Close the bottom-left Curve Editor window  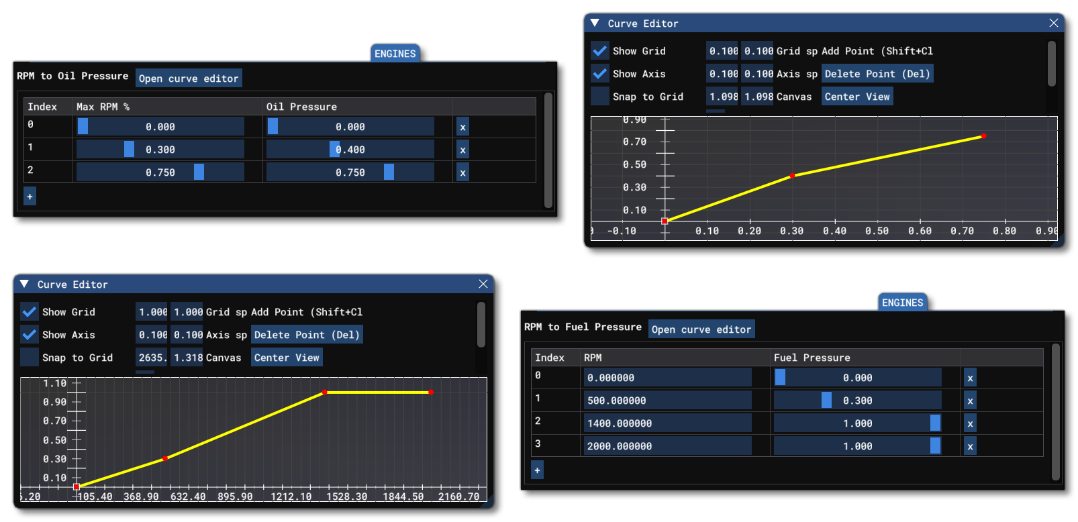click(483, 284)
